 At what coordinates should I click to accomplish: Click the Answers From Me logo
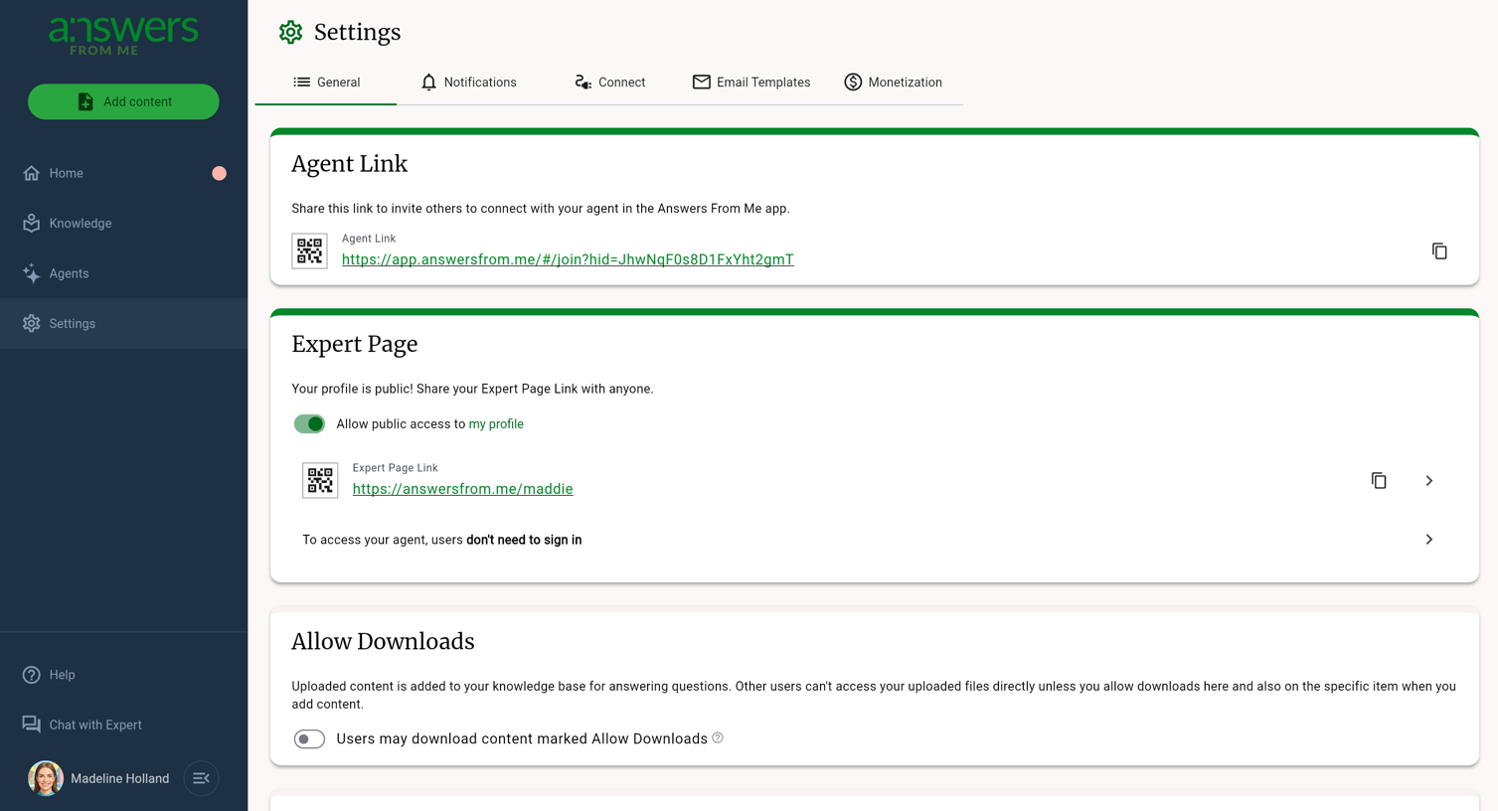(123, 36)
